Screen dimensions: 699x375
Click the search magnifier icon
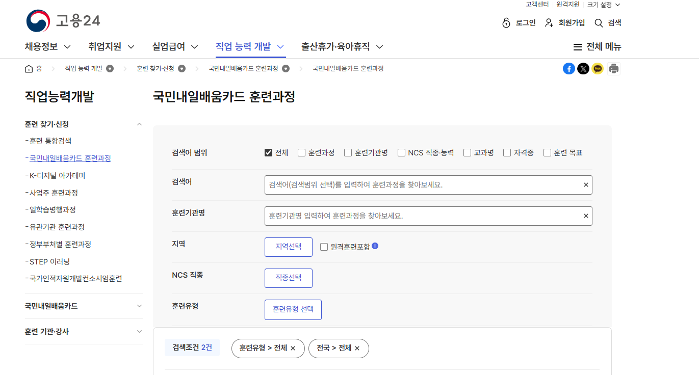coord(599,23)
